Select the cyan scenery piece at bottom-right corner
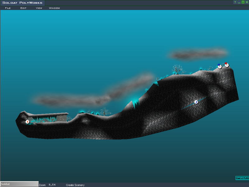 [242, 178]
